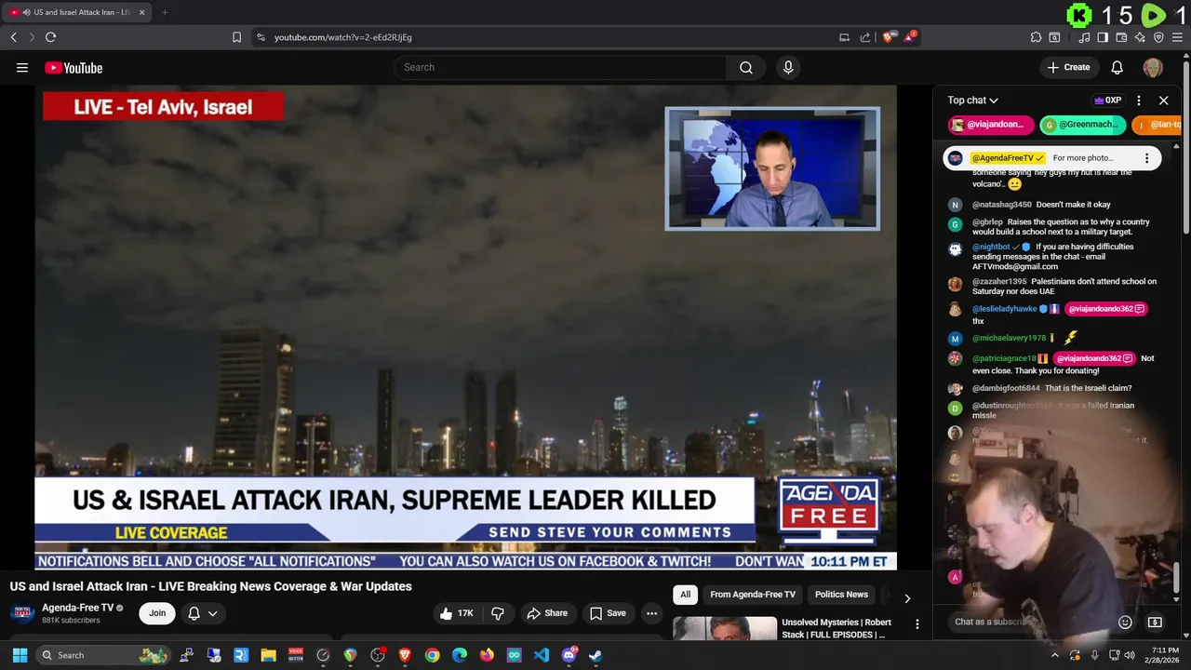Select the Politics News filter chip
This screenshot has height=670, width=1191.
[841, 595]
